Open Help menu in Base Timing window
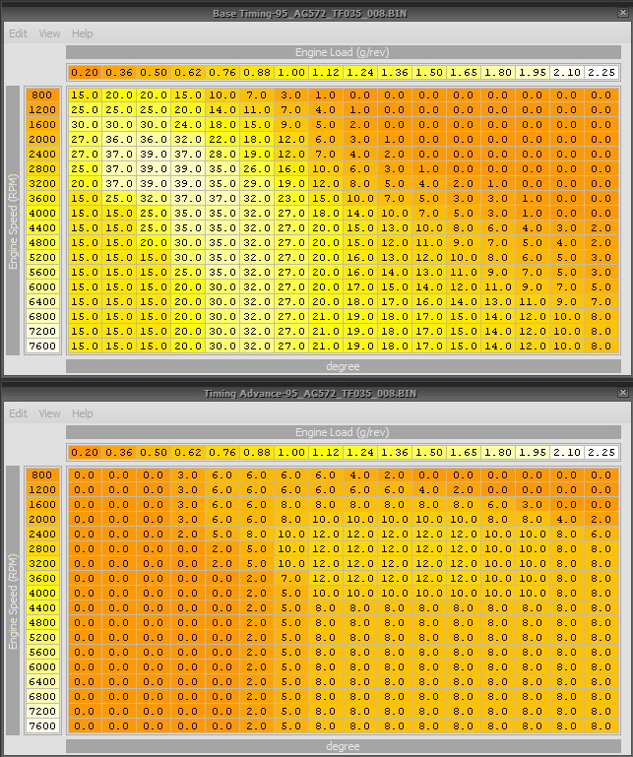Screen dimensions: 633x757 83,33
